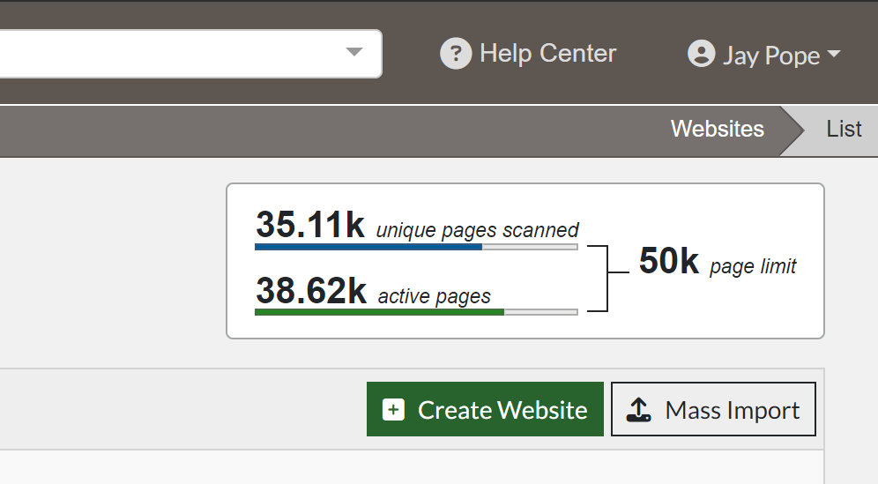The width and height of the screenshot is (878, 484).
Task: Click the green active pages progress bar
Action: pyautogui.click(x=416, y=312)
